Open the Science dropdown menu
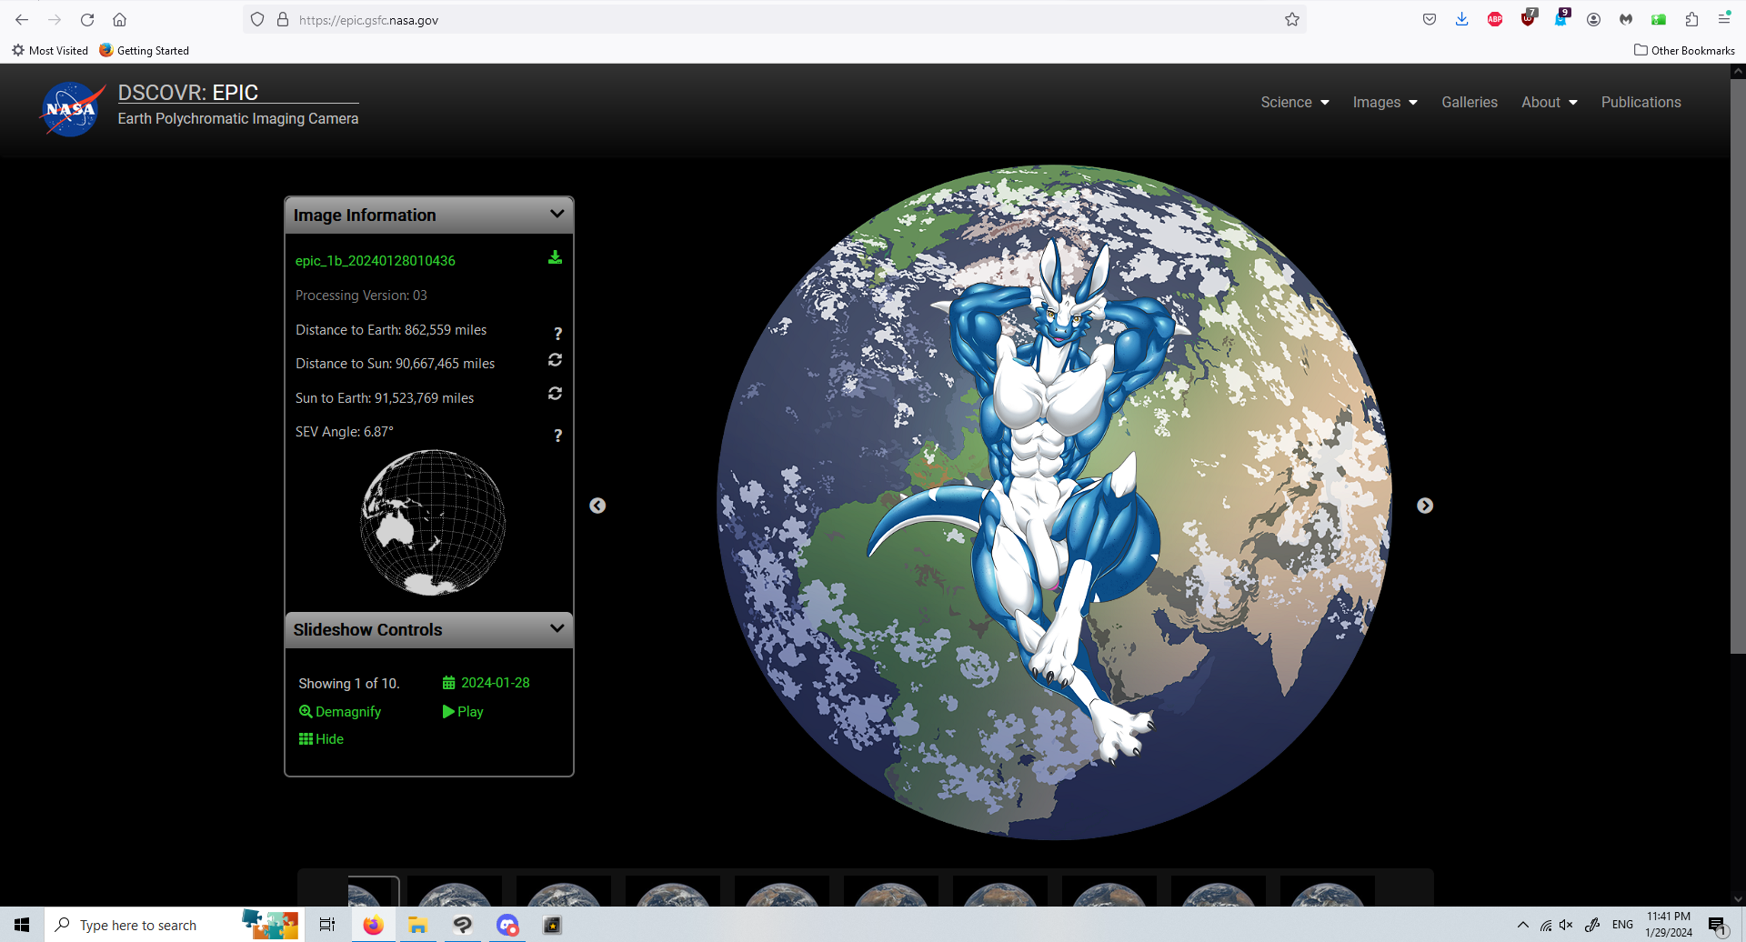This screenshot has height=942, width=1746. coord(1295,102)
